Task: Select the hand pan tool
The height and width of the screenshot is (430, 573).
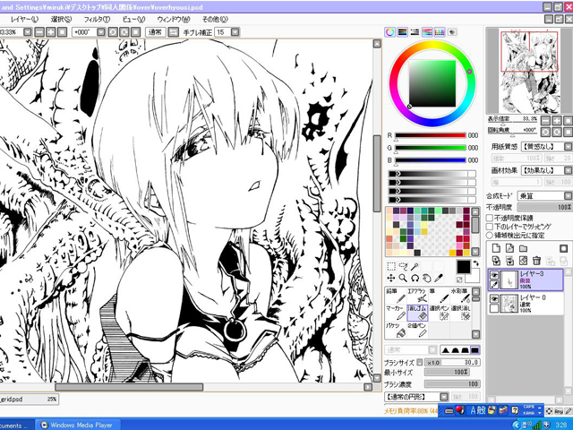Action: [x=427, y=279]
